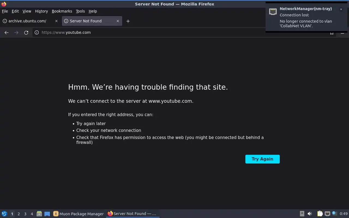349x218 pixels.
Task: Go back with the browser back arrow
Action: (7, 32)
